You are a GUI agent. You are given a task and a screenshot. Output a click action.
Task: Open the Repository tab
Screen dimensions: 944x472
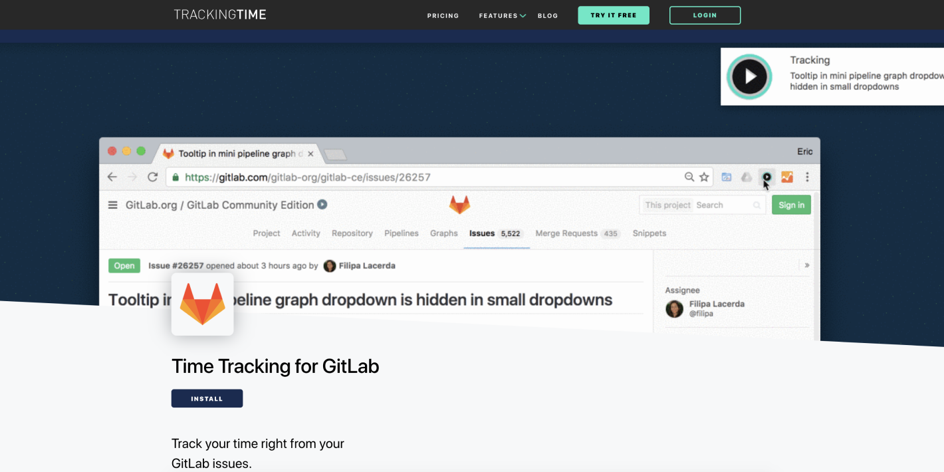tap(352, 233)
